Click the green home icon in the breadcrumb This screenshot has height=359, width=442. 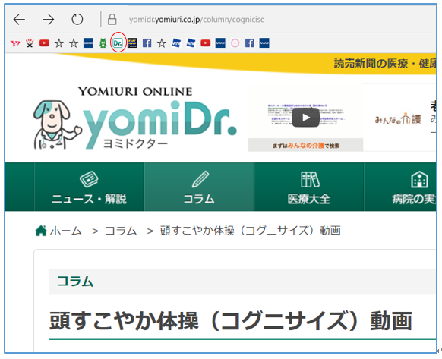click(41, 231)
